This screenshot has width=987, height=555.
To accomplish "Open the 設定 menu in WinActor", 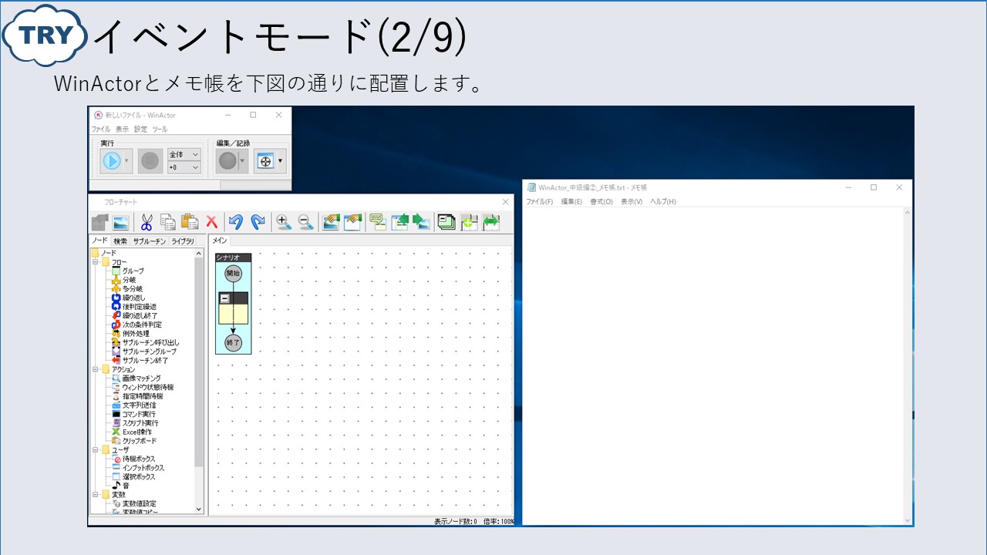I will [x=140, y=129].
